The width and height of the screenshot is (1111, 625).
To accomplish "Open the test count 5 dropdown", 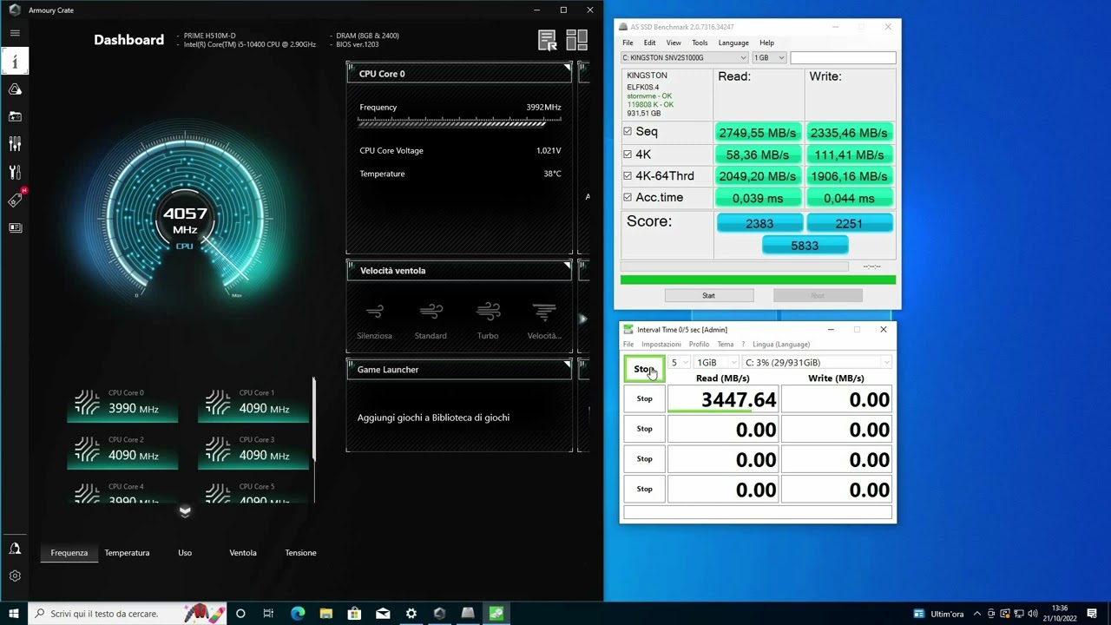I will click(679, 363).
